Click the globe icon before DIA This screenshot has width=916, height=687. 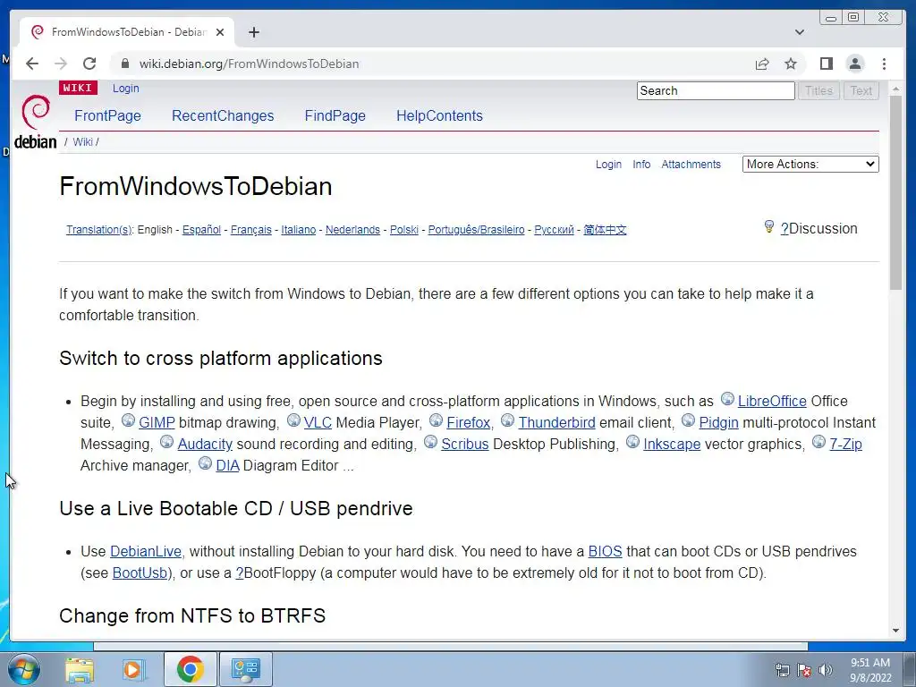point(205,463)
